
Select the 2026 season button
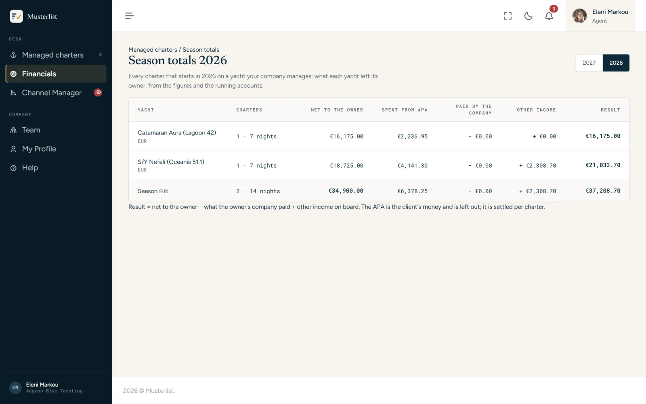616,63
